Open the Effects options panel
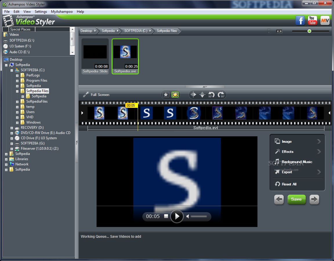This screenshot has width=334, height=261. [297, 152]
